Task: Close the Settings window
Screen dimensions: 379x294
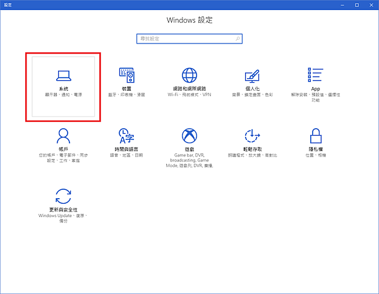Action: pos(371,5)
